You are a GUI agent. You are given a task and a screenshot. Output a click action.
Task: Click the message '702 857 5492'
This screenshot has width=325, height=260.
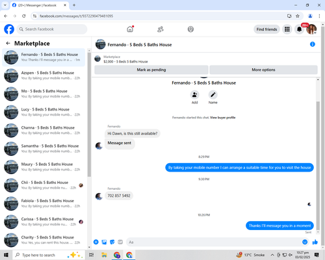pos(119,196)
